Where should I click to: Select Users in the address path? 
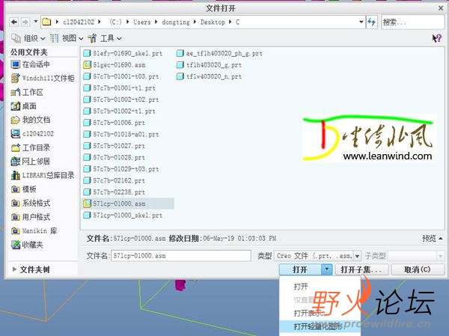click(142, 22)
